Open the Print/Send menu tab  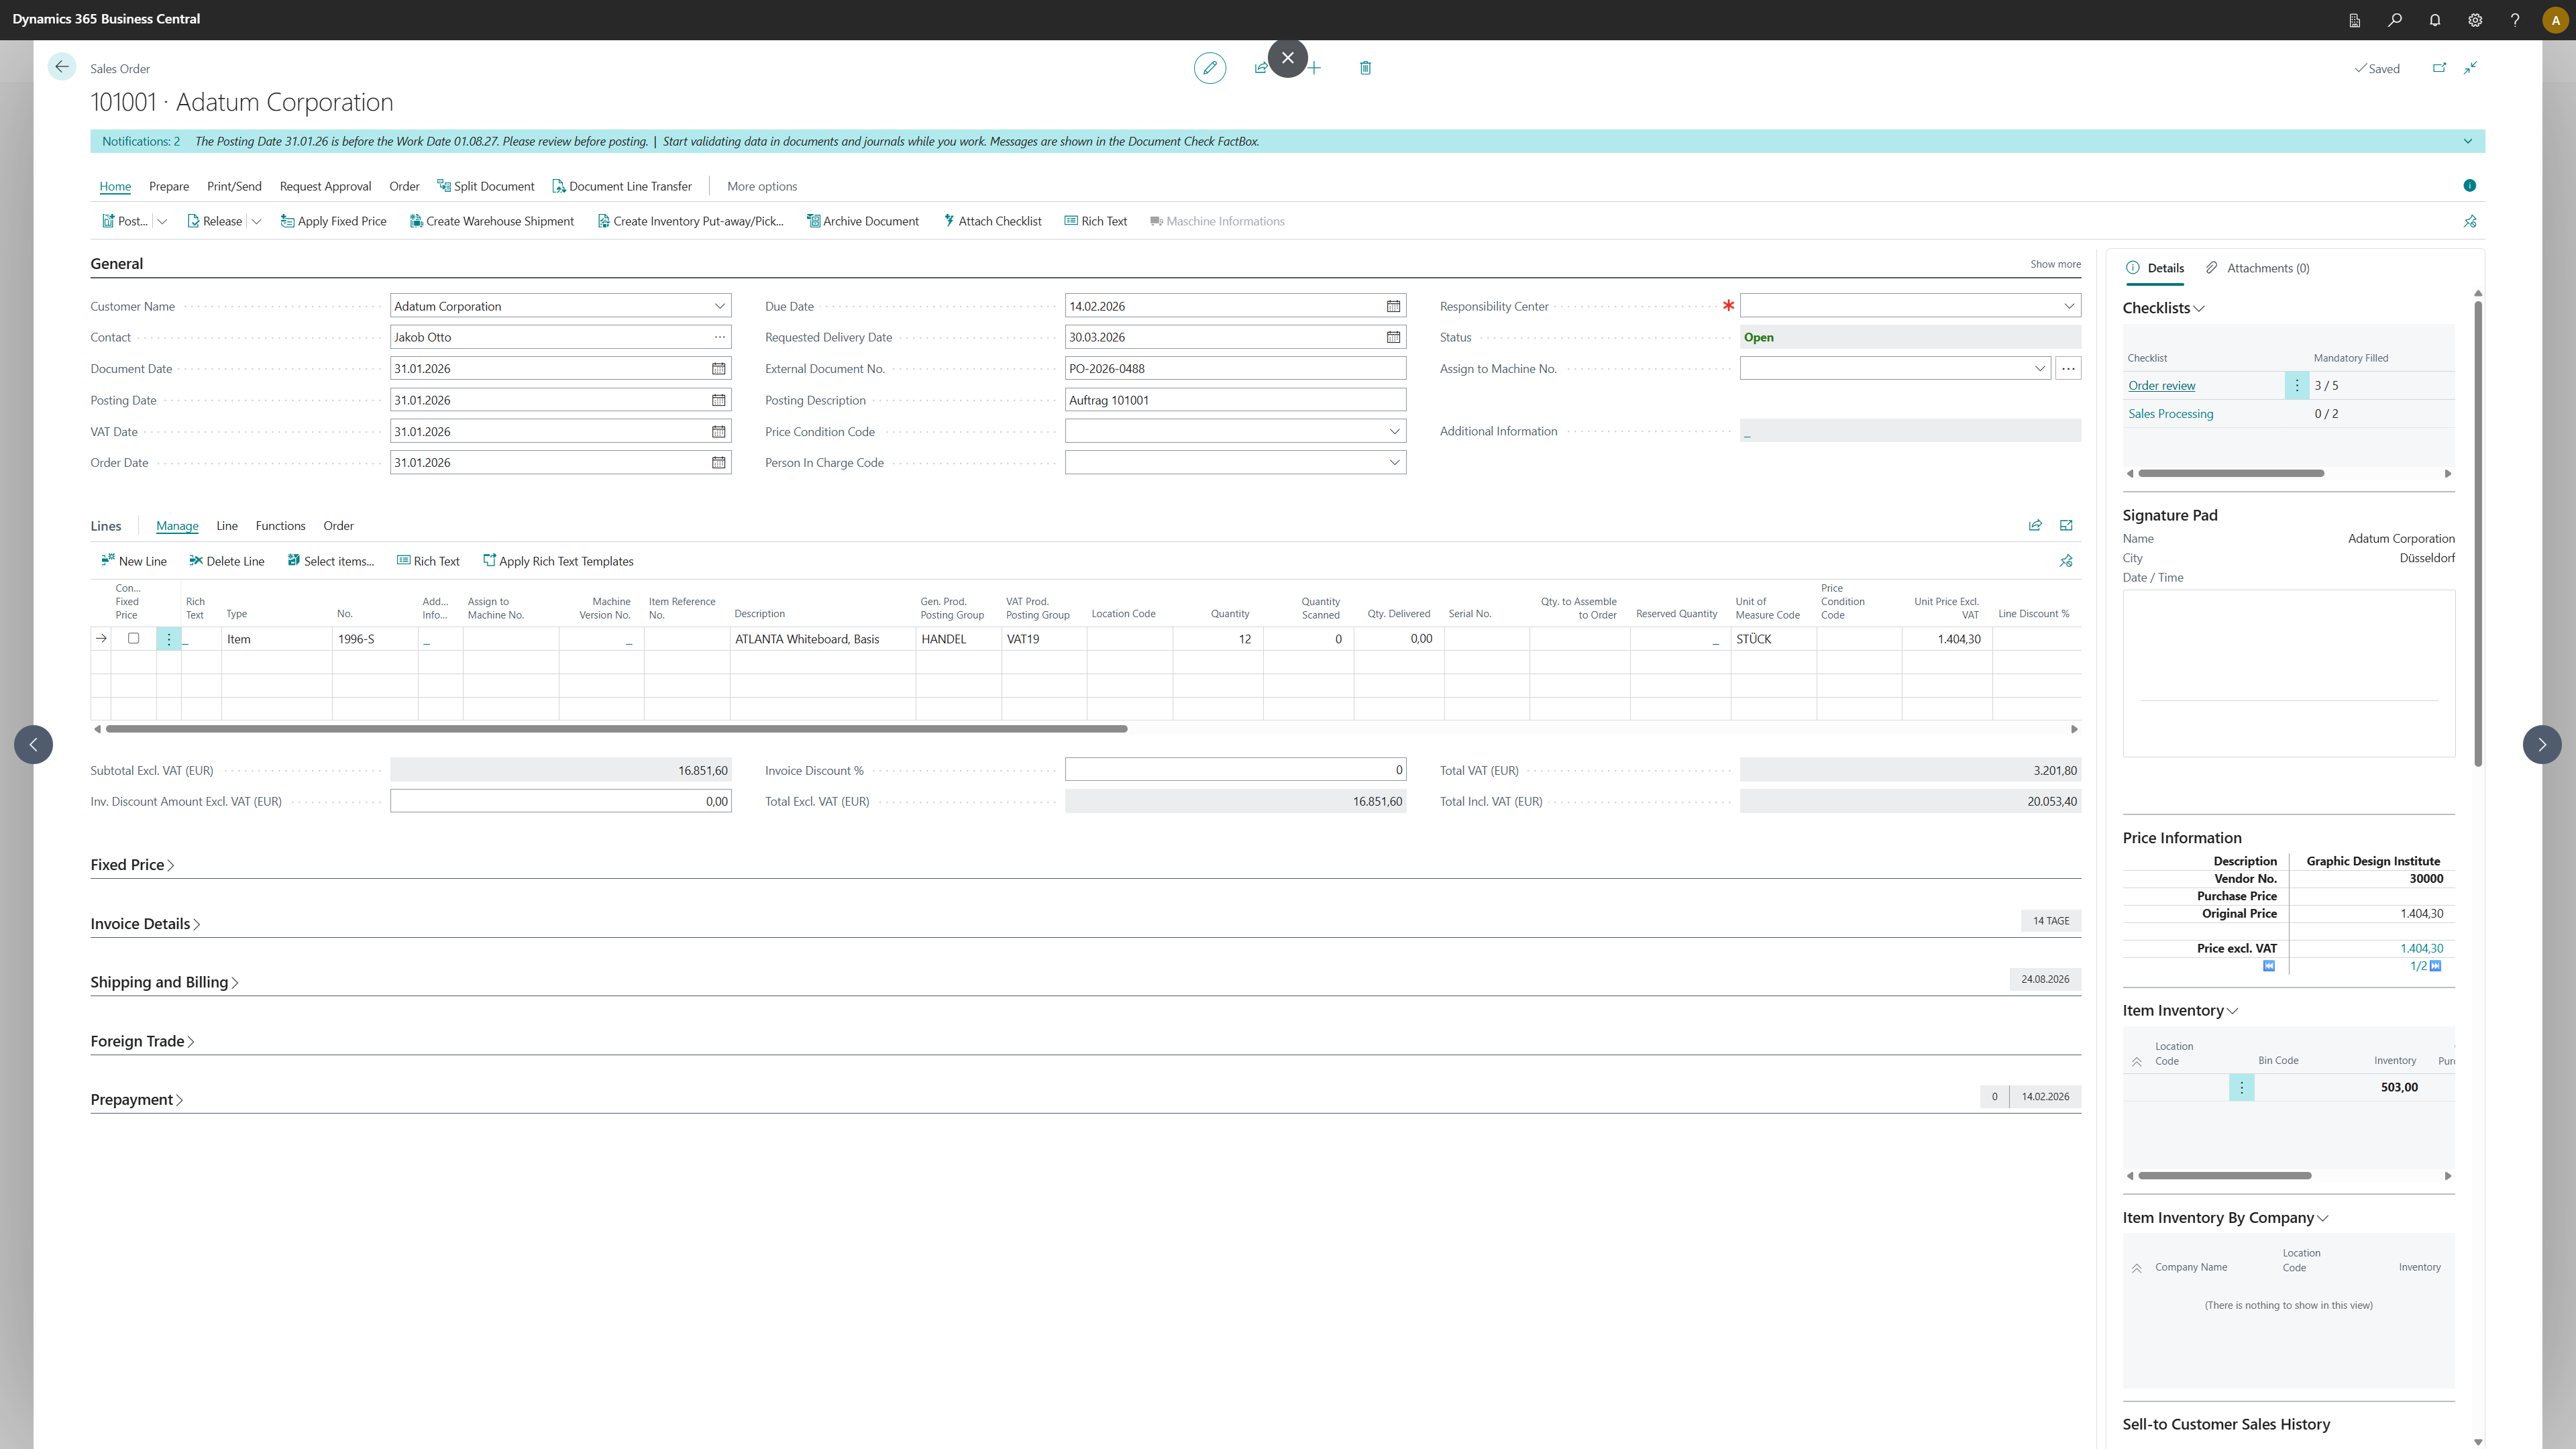pyautogui.click(x=234, y=186)
